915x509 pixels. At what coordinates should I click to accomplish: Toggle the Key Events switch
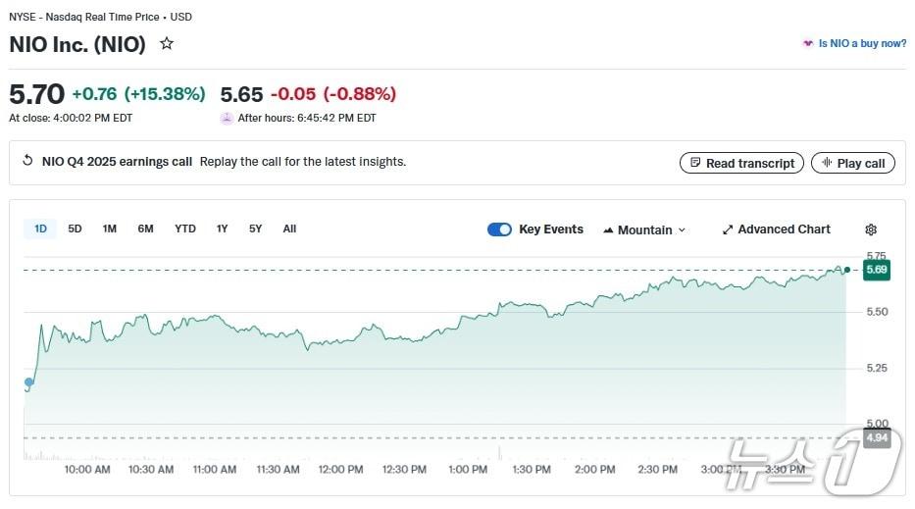point(499,229)
